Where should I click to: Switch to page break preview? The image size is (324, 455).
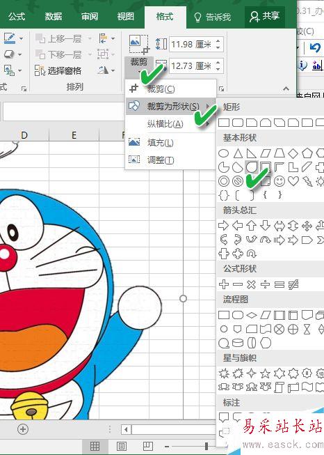[x=148, y=446]
